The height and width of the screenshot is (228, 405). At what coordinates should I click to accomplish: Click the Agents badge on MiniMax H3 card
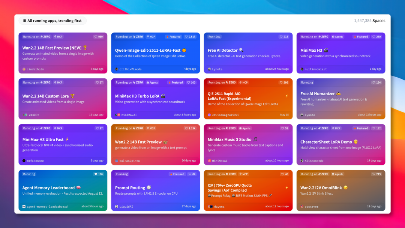pyautogui.click(x=337, y=37)
